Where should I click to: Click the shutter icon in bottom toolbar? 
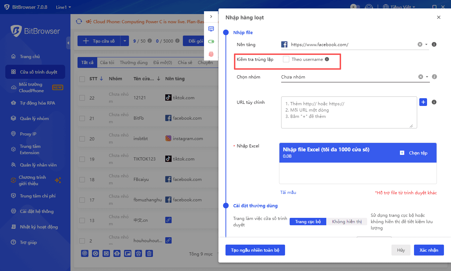(x=85, y=253)
